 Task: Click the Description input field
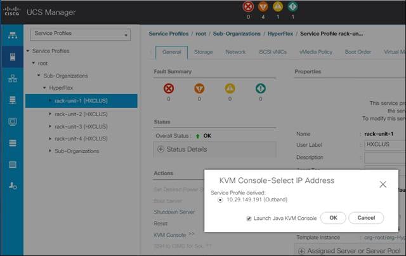(385, 158)
